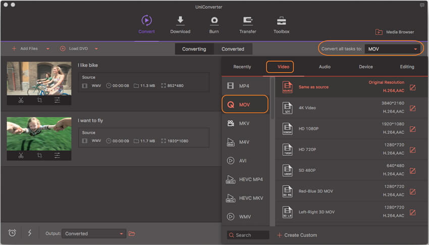This screenshot has width=429, height=245.
Task: Choose HEVC MP4 format in list
Action: 245,179
